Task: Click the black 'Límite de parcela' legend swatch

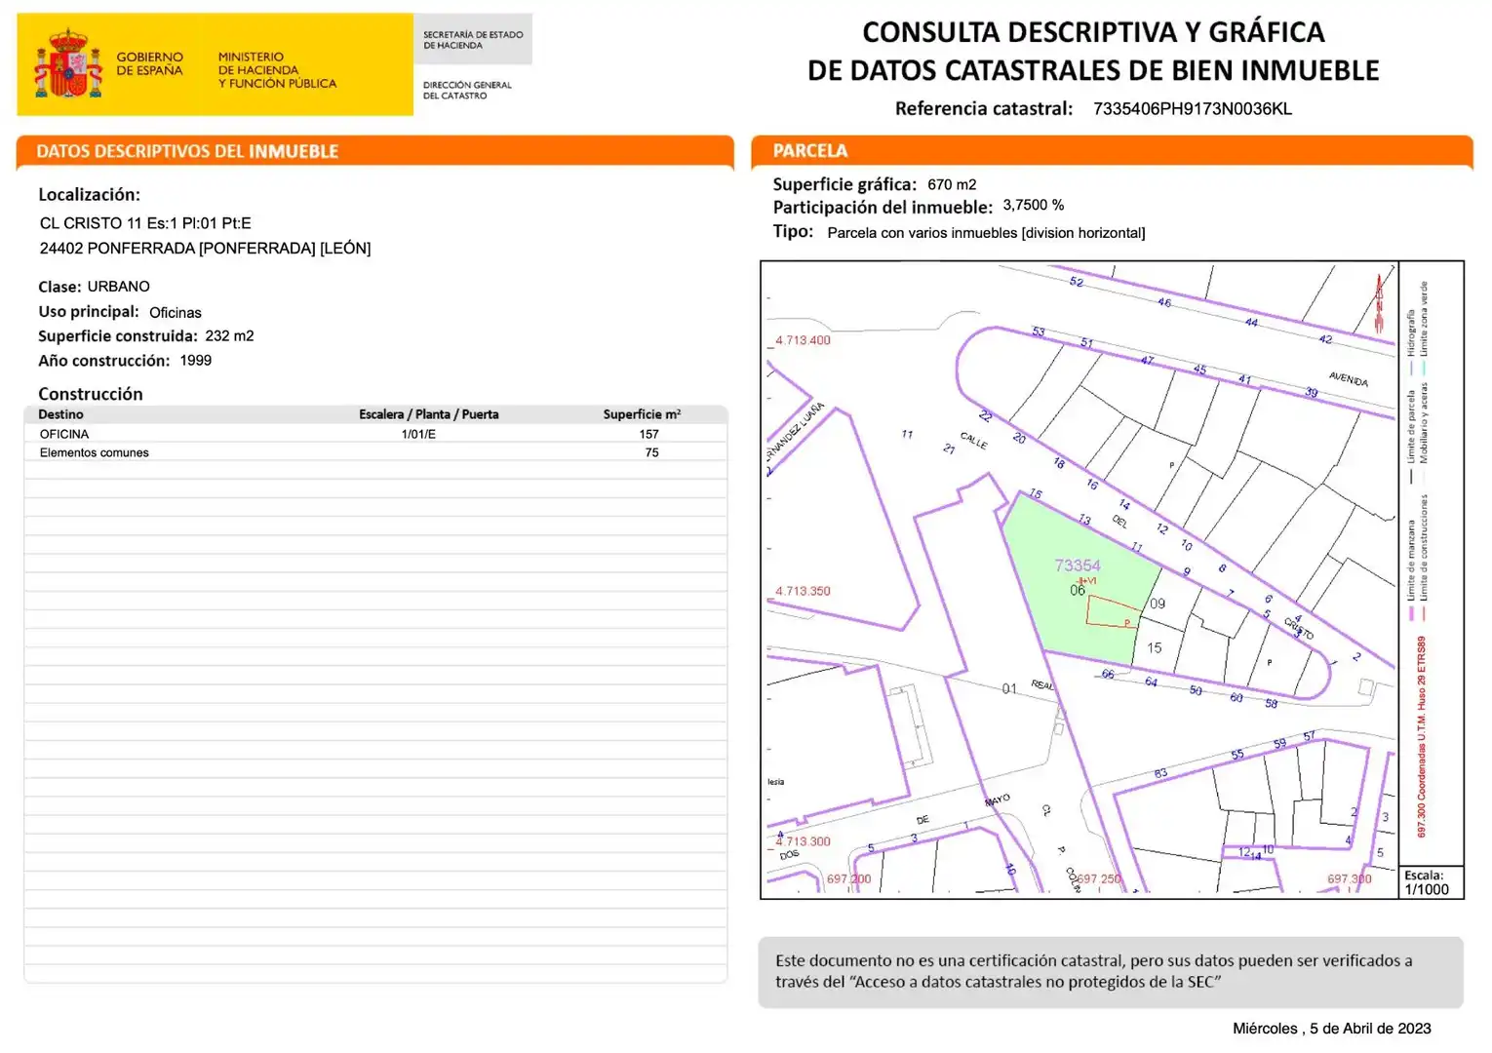Action: click(x=1411, y=477)
